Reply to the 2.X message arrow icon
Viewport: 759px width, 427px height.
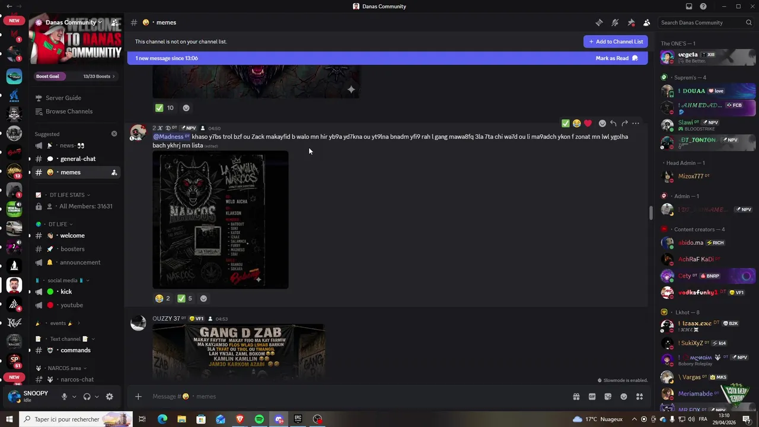click(x=613, y=123)
